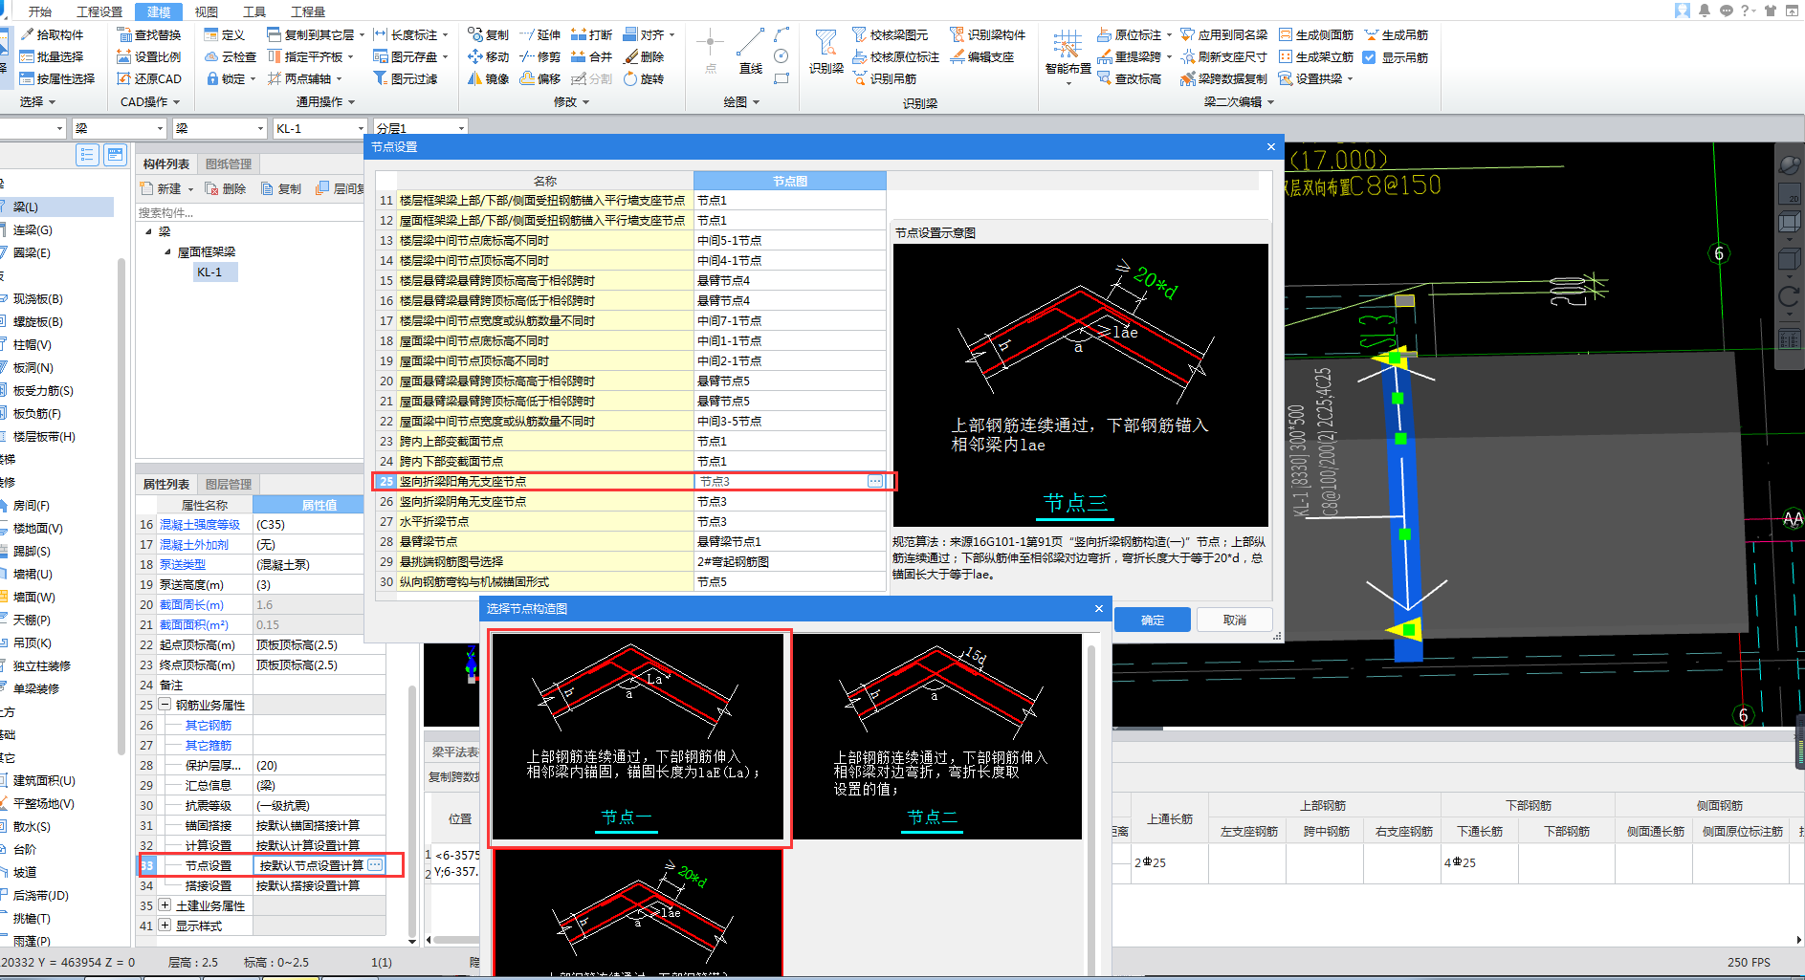
Task: Open the 图层管理 tab
Action: tap(229, 485)
